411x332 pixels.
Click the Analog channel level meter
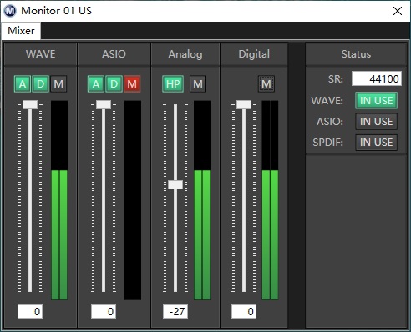click(202, 200)
